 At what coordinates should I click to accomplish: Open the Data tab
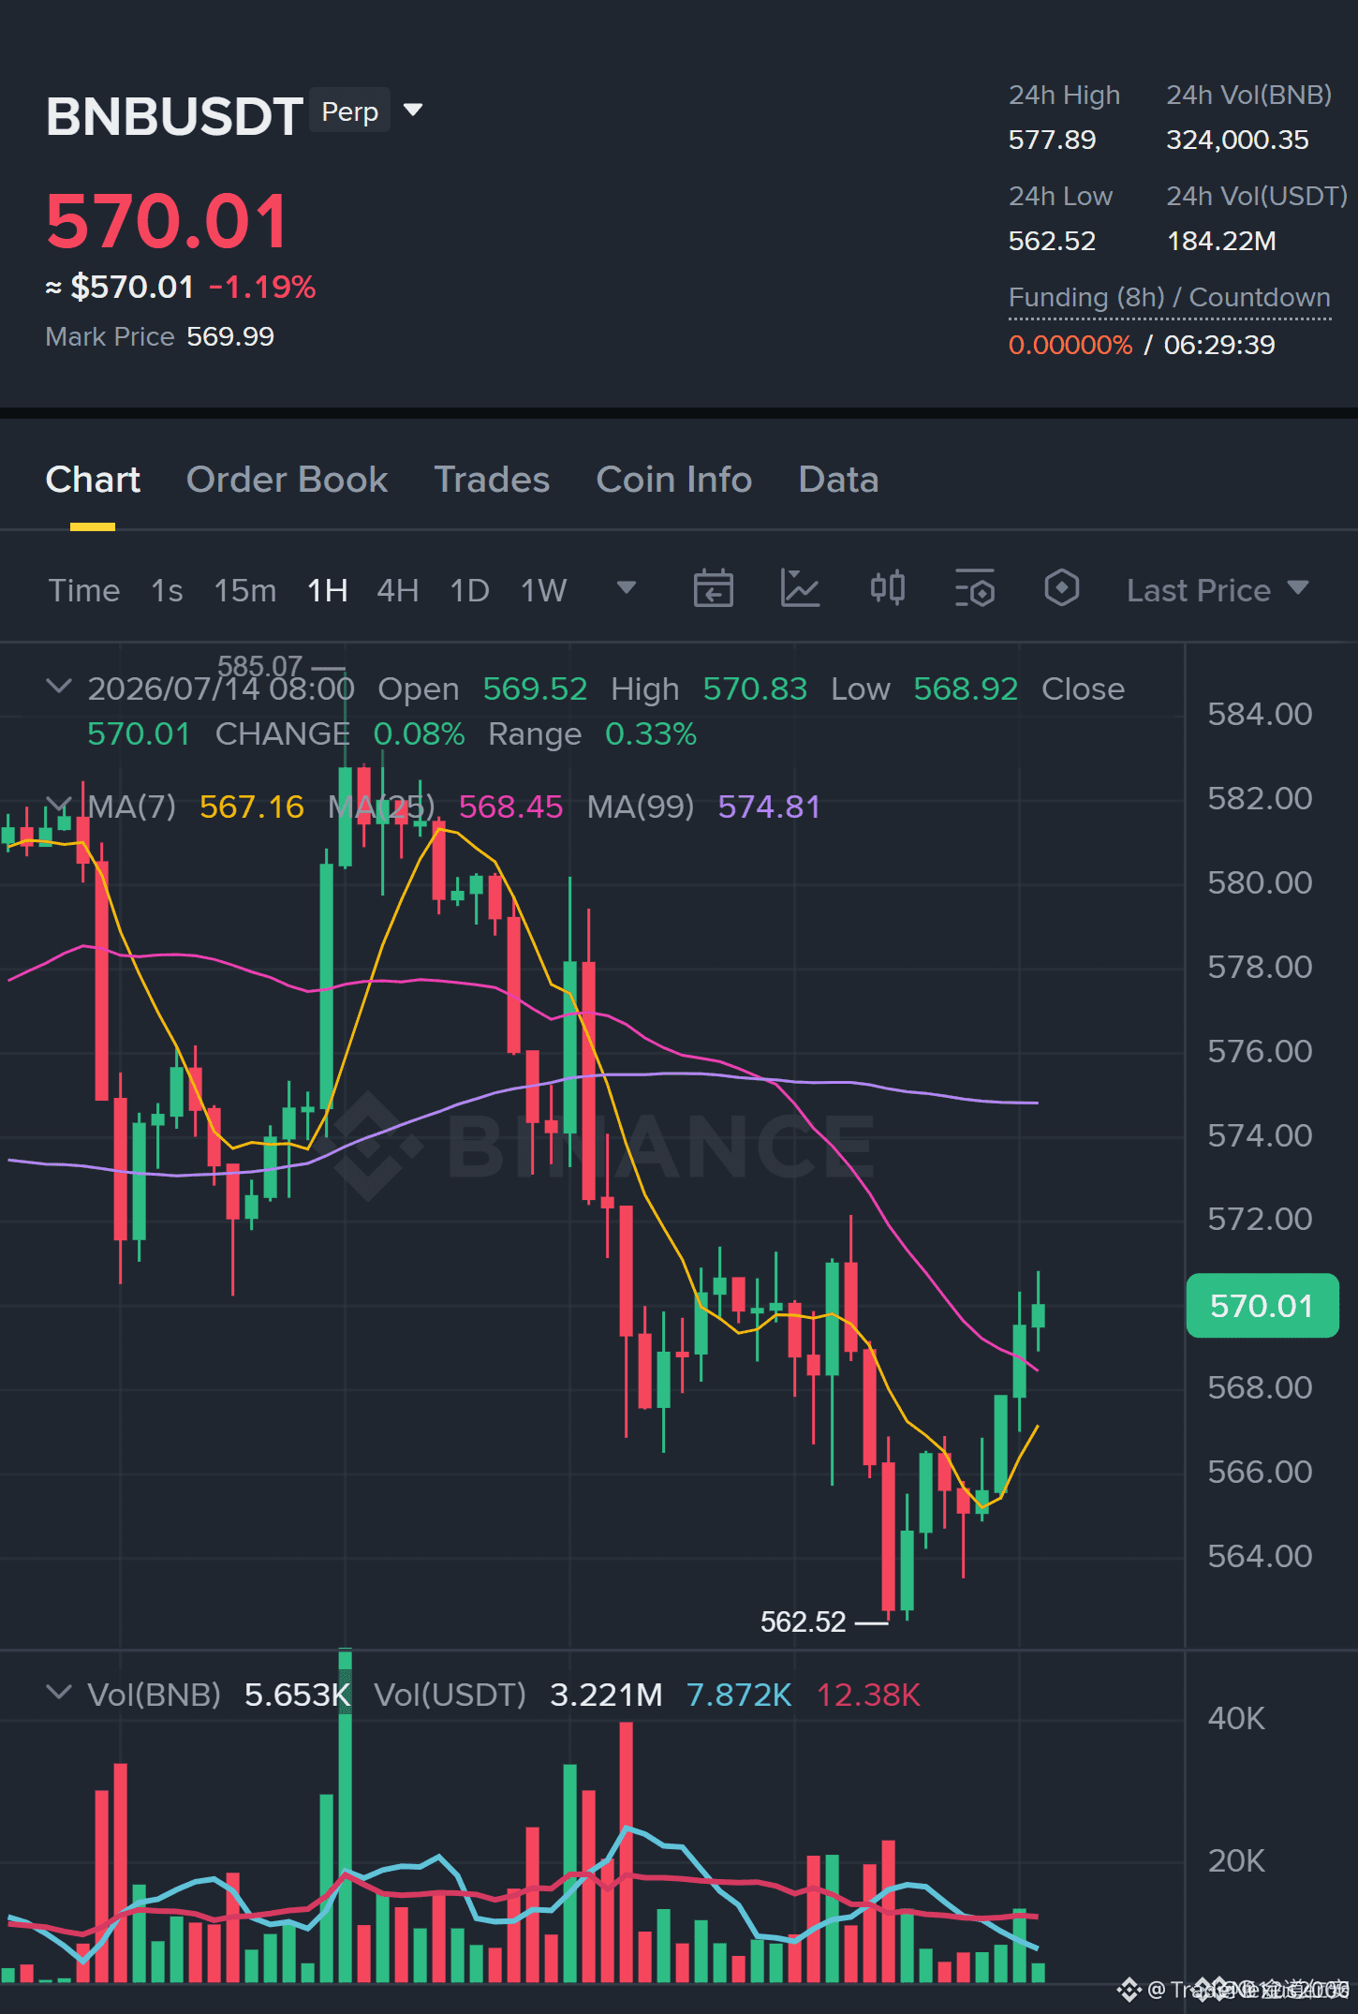[x=838, y=480]
